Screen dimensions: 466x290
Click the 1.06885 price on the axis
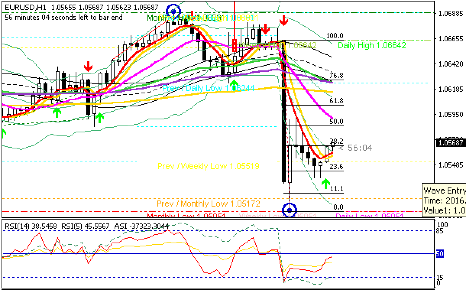pyautogui.click(x=451, y=13)
